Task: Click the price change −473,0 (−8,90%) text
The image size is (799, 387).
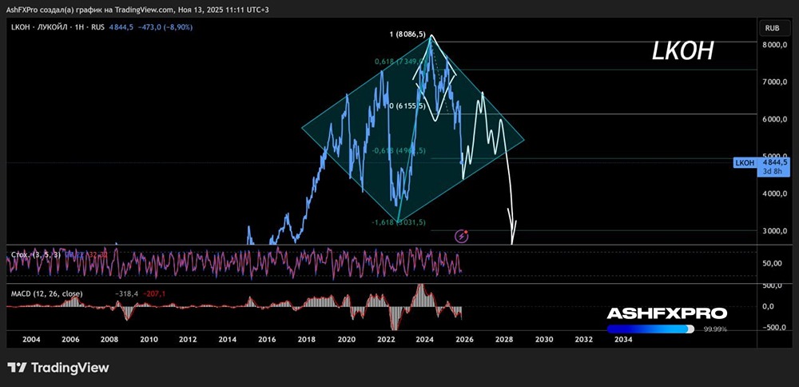Action: (164, 27)
